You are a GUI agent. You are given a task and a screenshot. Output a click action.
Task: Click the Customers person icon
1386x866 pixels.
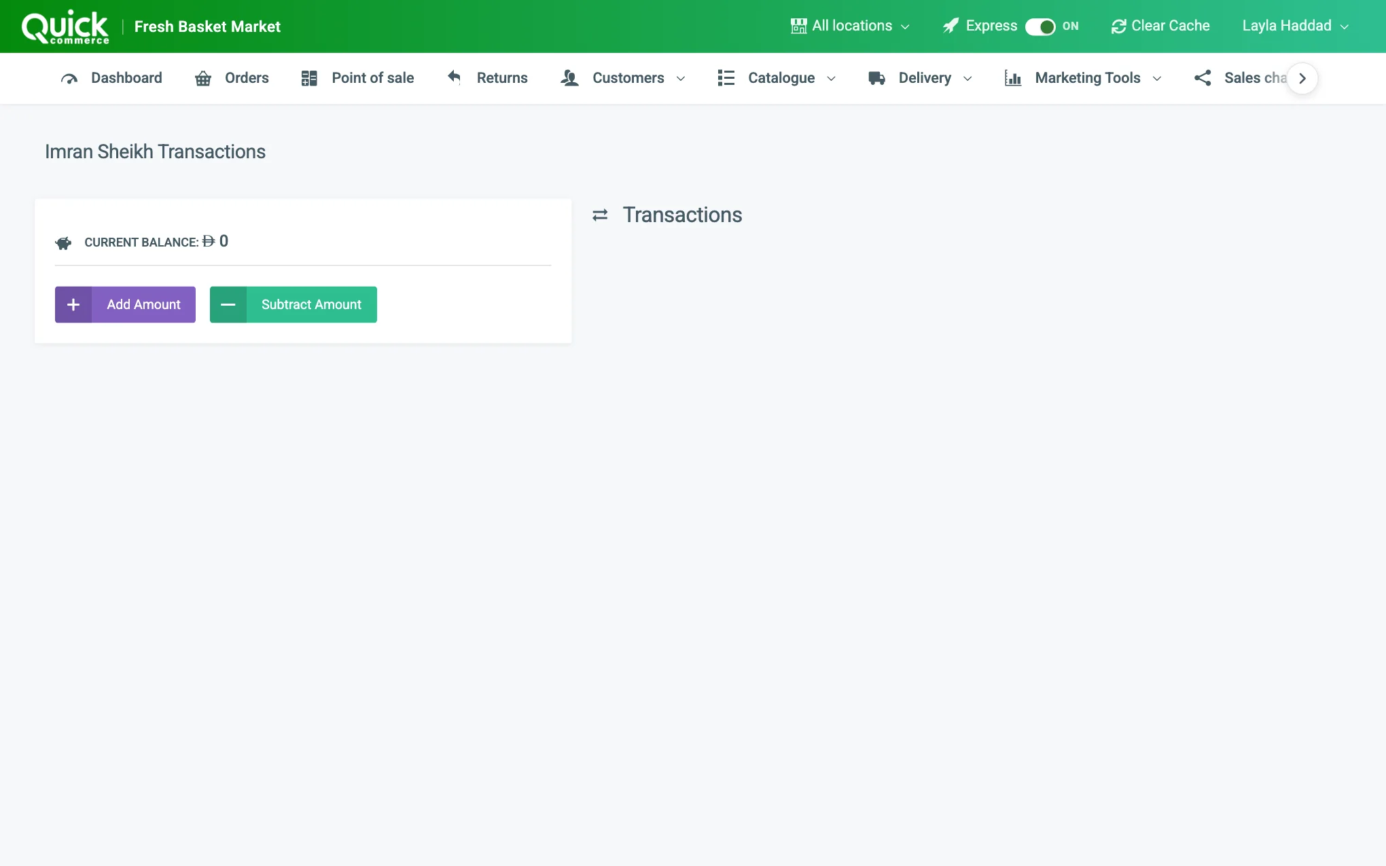tap(569, 78)
